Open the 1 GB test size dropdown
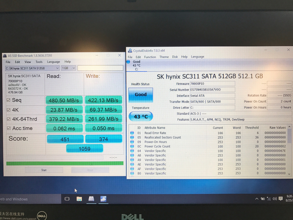 tap(68, 68)
